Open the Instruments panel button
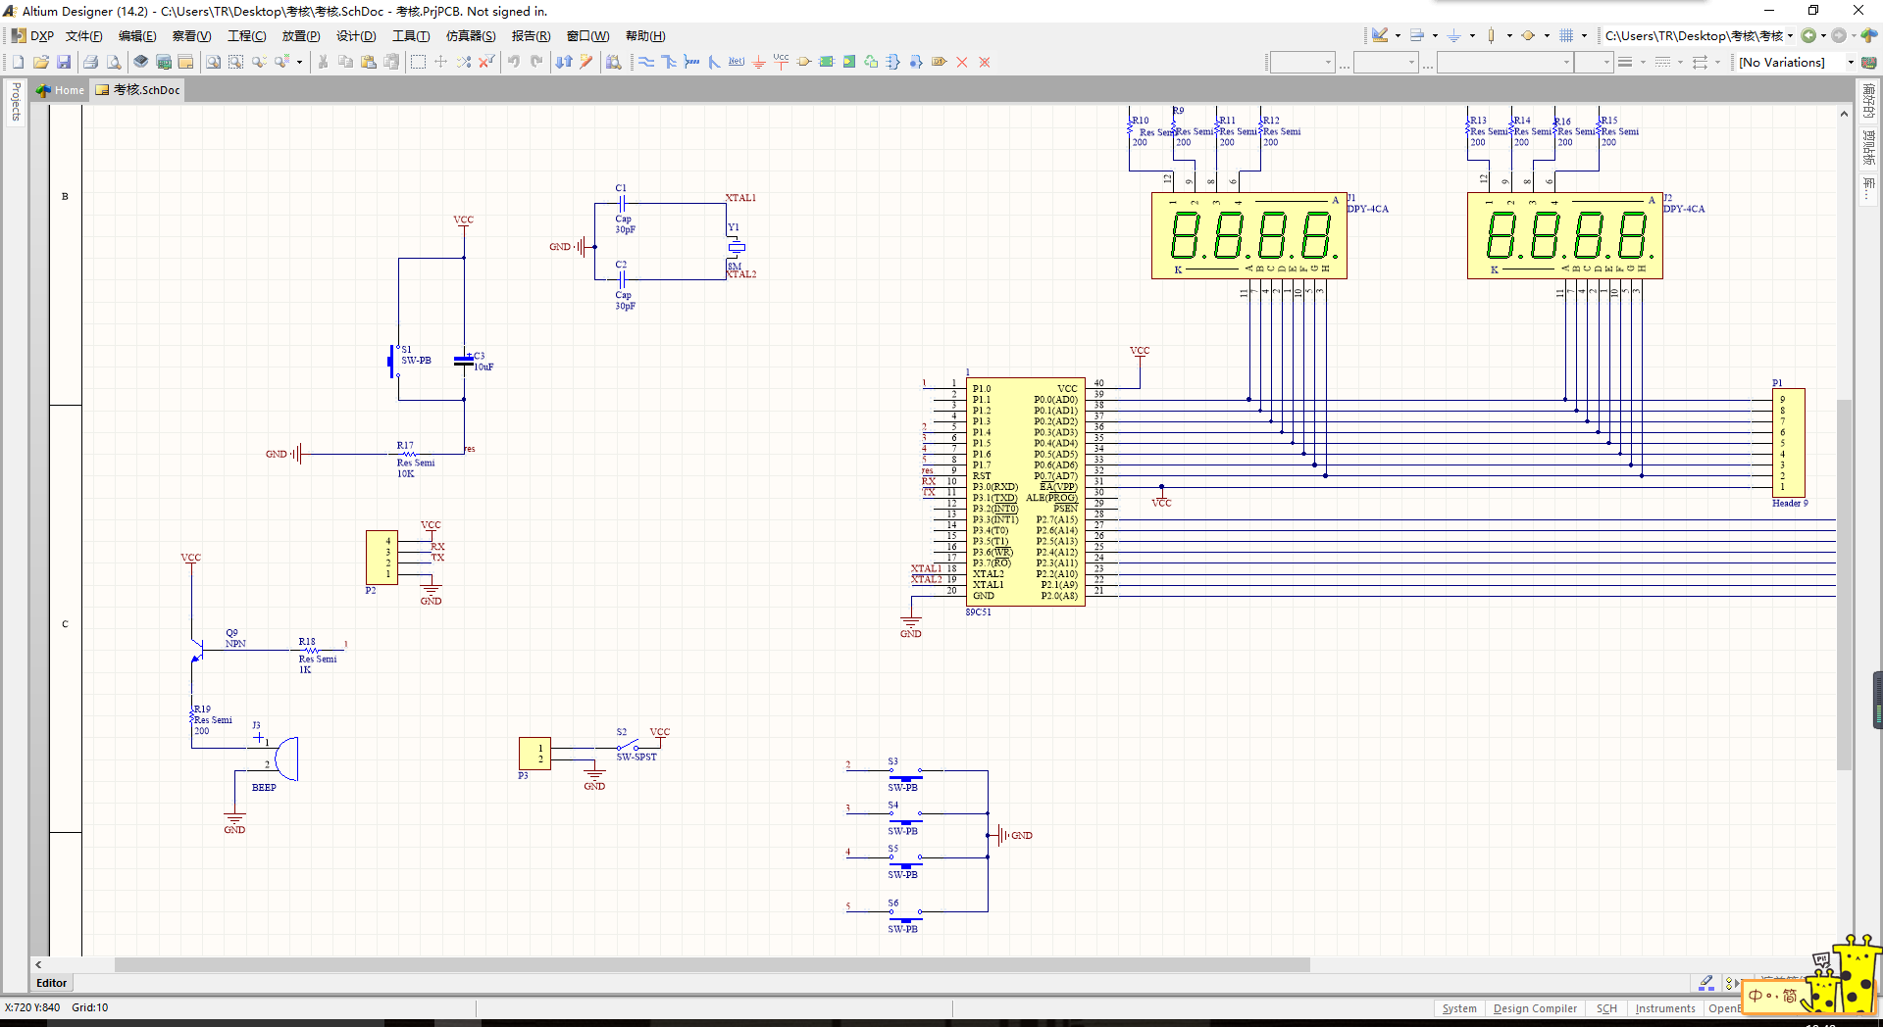Viewport: 1883px width, 1027px height. pos(1664,1008)
